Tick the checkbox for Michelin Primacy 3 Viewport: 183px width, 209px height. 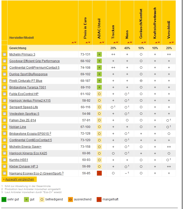(4, 54)
